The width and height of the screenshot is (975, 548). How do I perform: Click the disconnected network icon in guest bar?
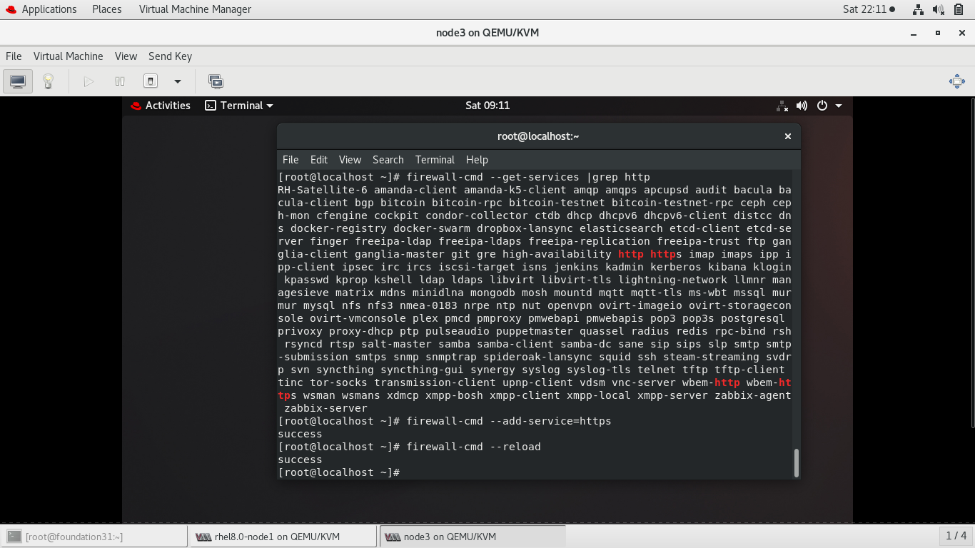pyautogui.click(x=781, y=106)
